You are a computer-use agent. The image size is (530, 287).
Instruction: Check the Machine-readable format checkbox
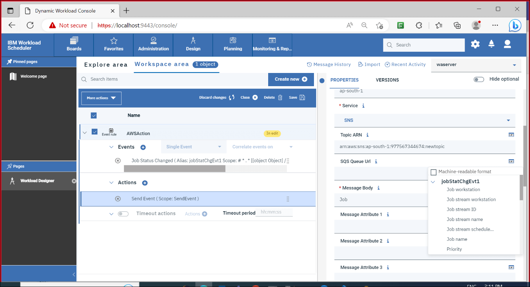[433, 172]
